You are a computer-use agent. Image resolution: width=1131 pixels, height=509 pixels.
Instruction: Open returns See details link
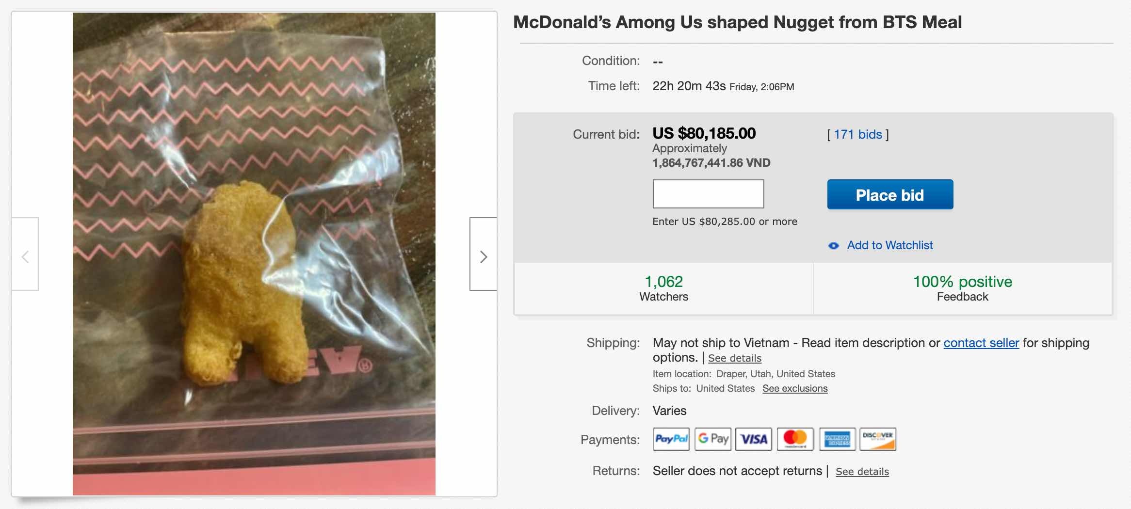tap(862, 472)
